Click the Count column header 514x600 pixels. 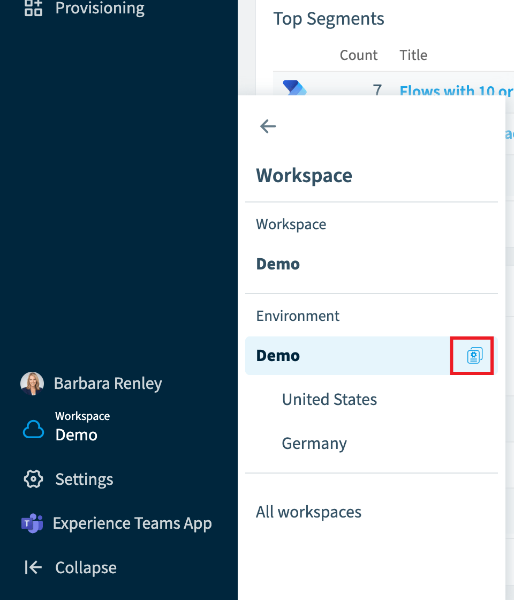click(x=358, y=55)
